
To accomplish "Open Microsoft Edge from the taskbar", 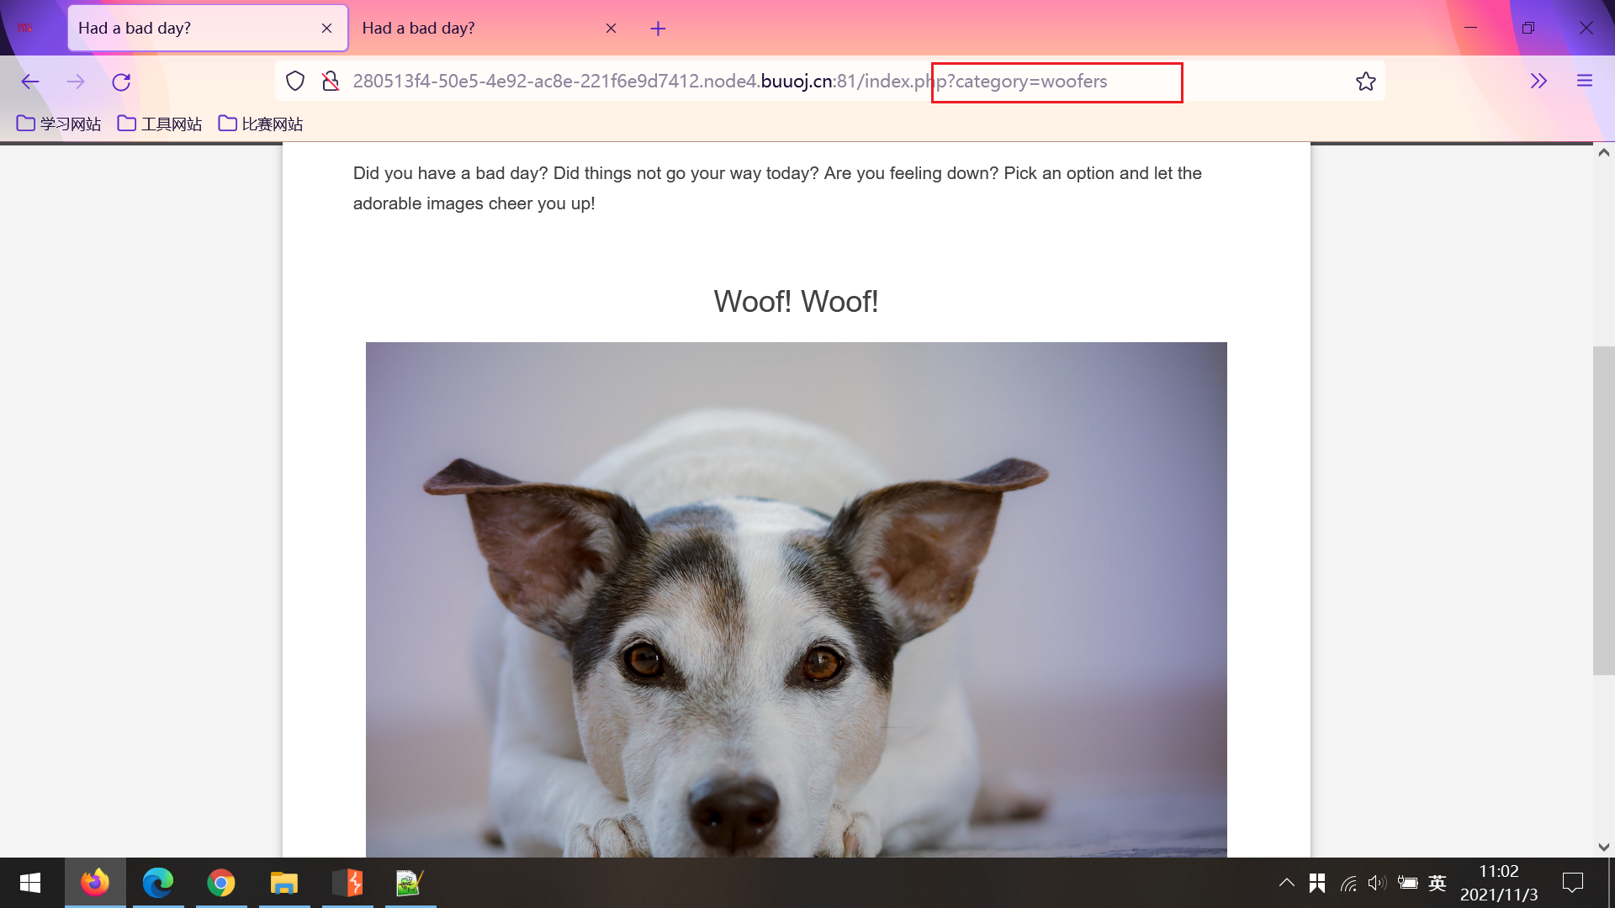I will click(157, 883).
